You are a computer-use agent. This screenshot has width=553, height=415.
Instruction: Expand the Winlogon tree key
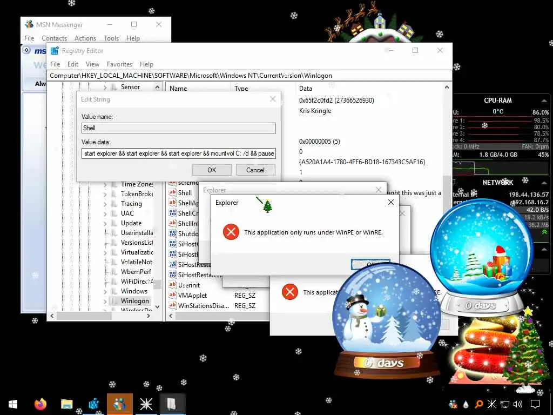point(105,302)
